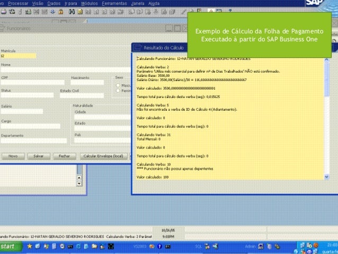The image size is (338, 254).
Task: Click the blue question mark help icon
Action: (230, 11)
